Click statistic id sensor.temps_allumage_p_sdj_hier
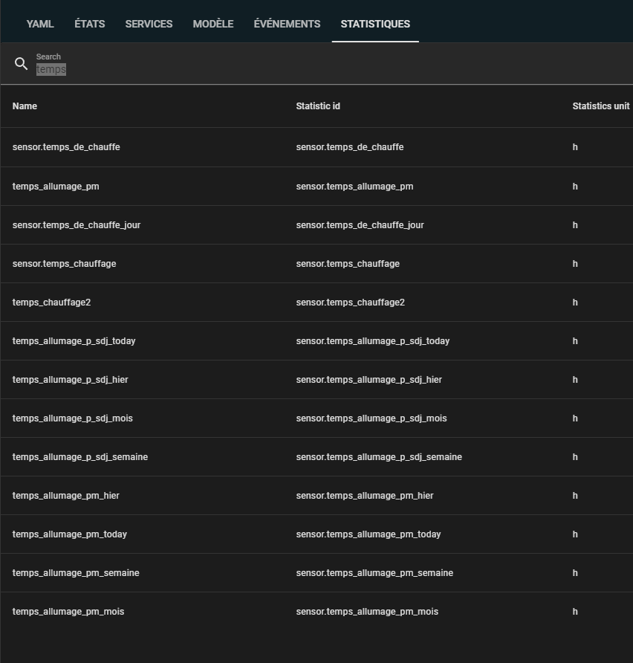633x663 pixels. [x=369, y=380]
